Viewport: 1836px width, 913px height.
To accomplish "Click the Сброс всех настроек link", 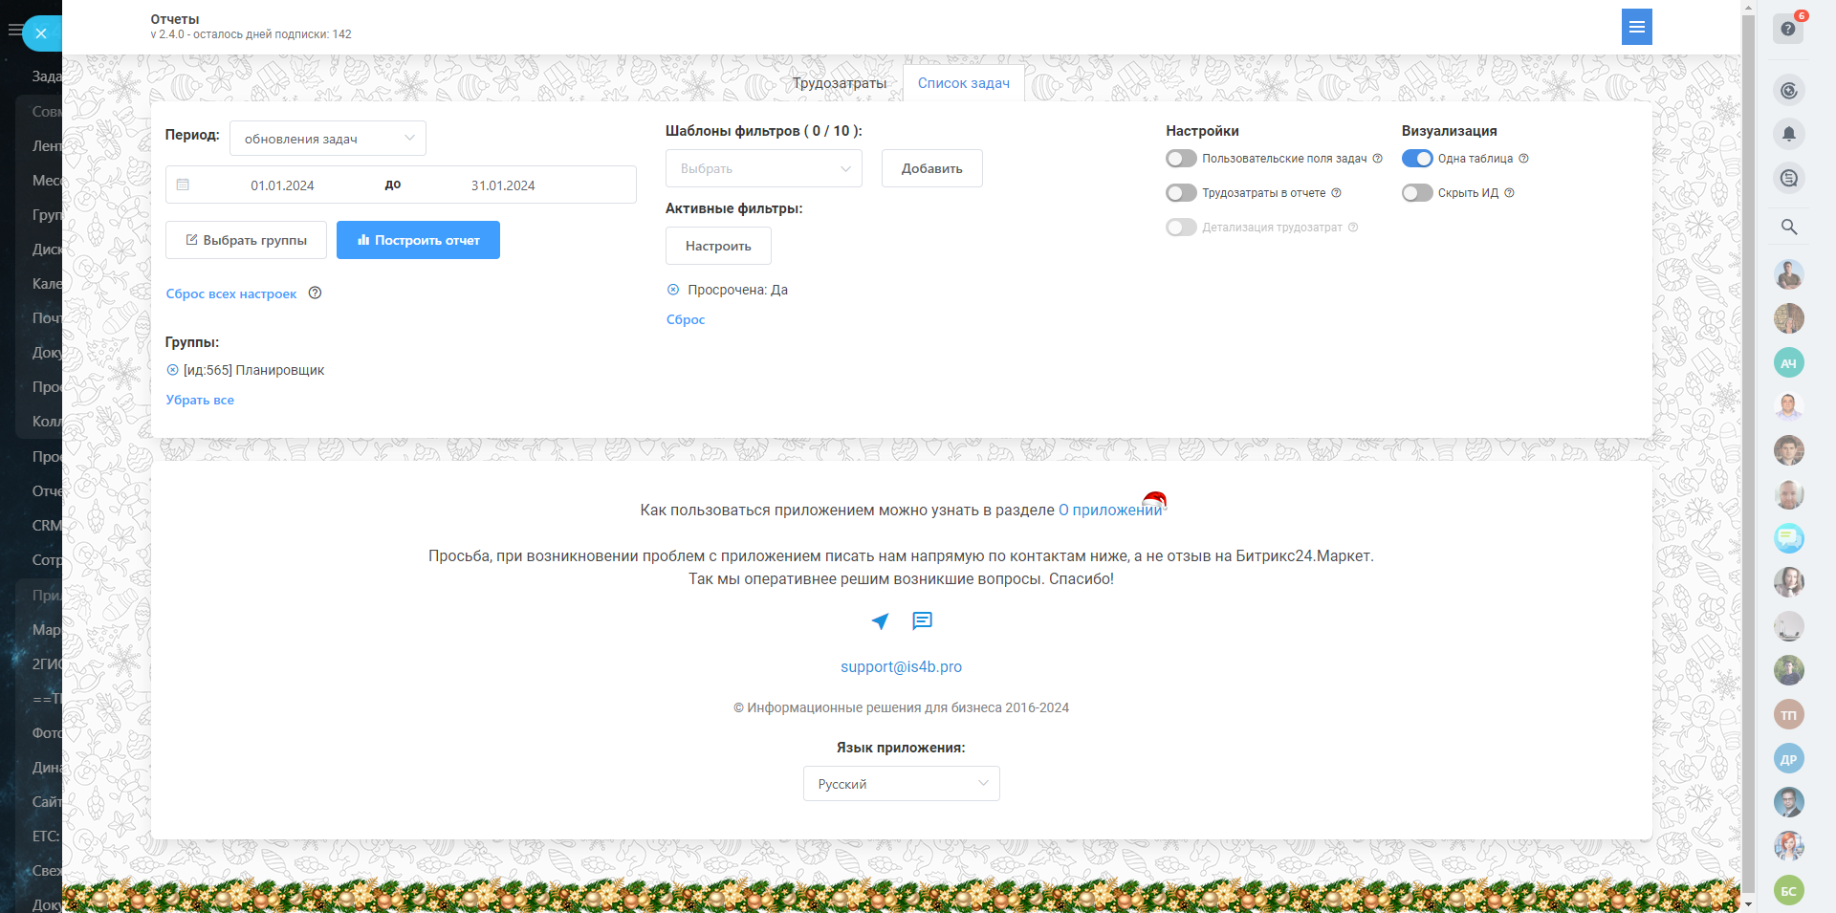I will point(231,293).
